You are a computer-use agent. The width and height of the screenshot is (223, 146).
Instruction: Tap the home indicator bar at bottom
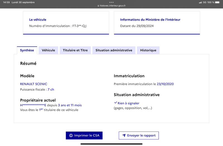[111, 144]
